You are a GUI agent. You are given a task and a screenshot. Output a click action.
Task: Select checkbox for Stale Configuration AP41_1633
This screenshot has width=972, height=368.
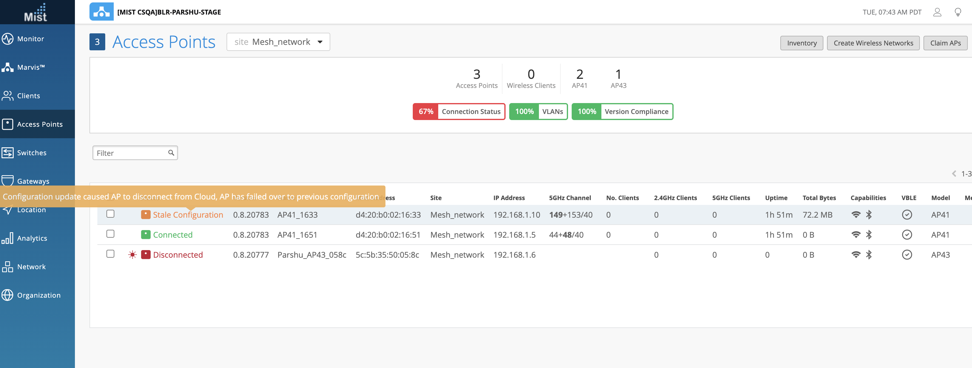click(x=110, y=214)
